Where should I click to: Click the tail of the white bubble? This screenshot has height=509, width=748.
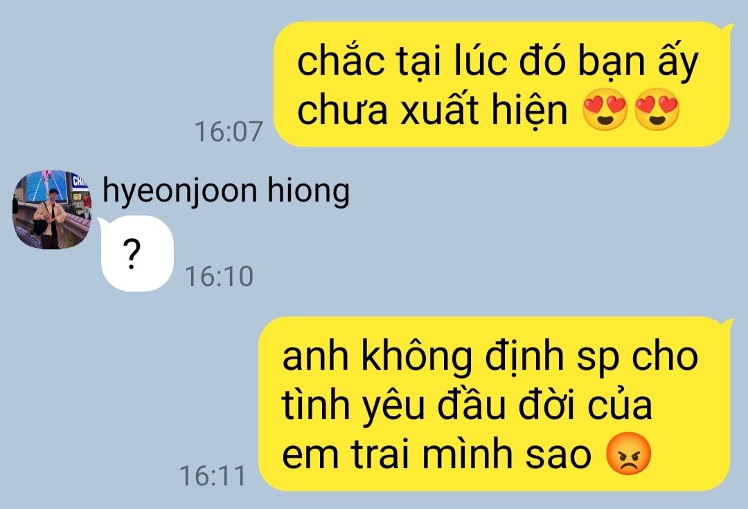[x=103, y=223]
